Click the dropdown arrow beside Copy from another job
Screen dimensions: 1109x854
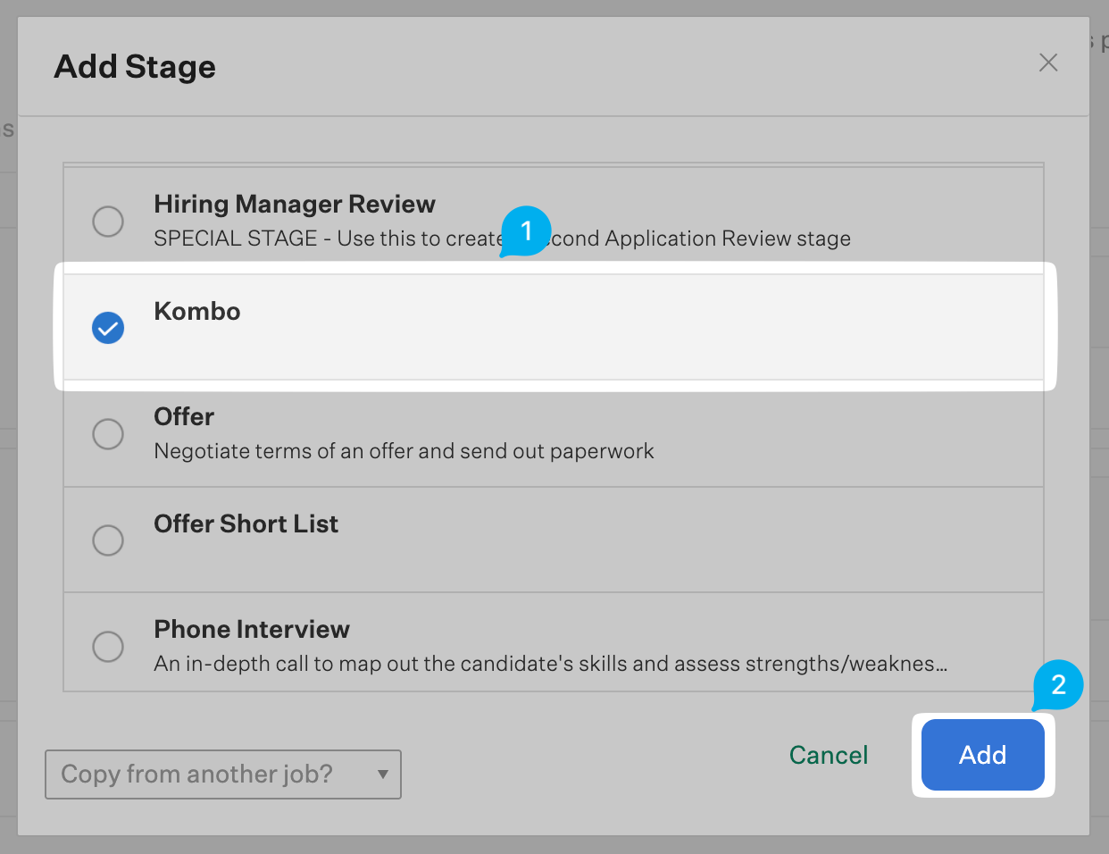click(383, 774)
